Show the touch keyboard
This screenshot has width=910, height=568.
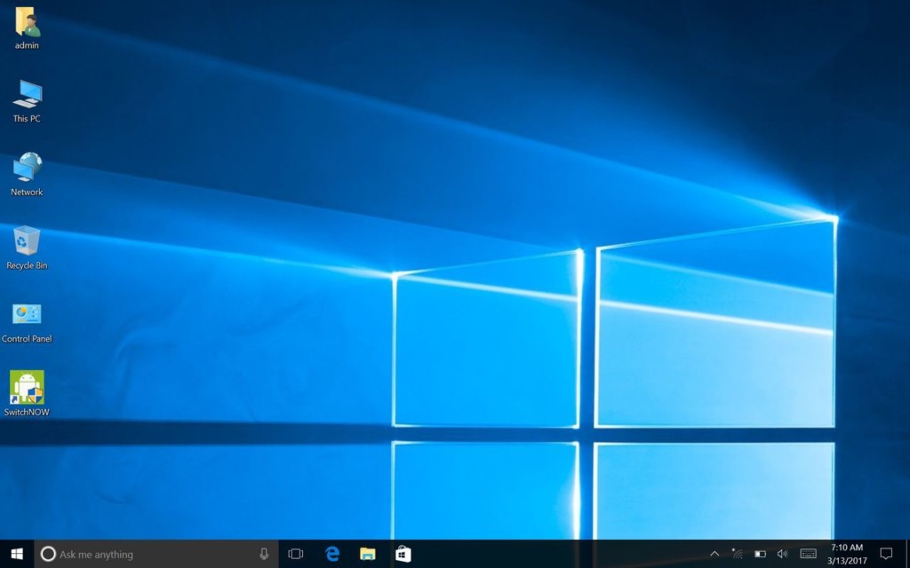click(x=808, y=554)
